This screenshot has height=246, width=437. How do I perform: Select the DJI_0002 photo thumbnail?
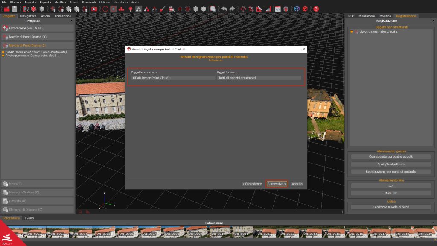tap(35, 231)
